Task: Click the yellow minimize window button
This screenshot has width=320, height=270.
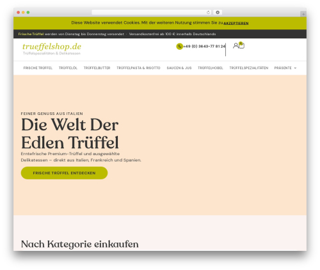Action: click(x=23, y=12)
